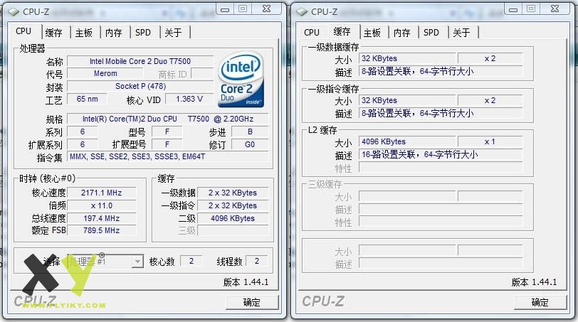Open the processor selection dropdown

click(x=137, y=262)
